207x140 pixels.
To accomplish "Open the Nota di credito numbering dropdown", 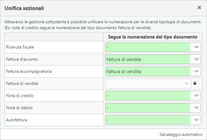I will (x=153, y=96).
